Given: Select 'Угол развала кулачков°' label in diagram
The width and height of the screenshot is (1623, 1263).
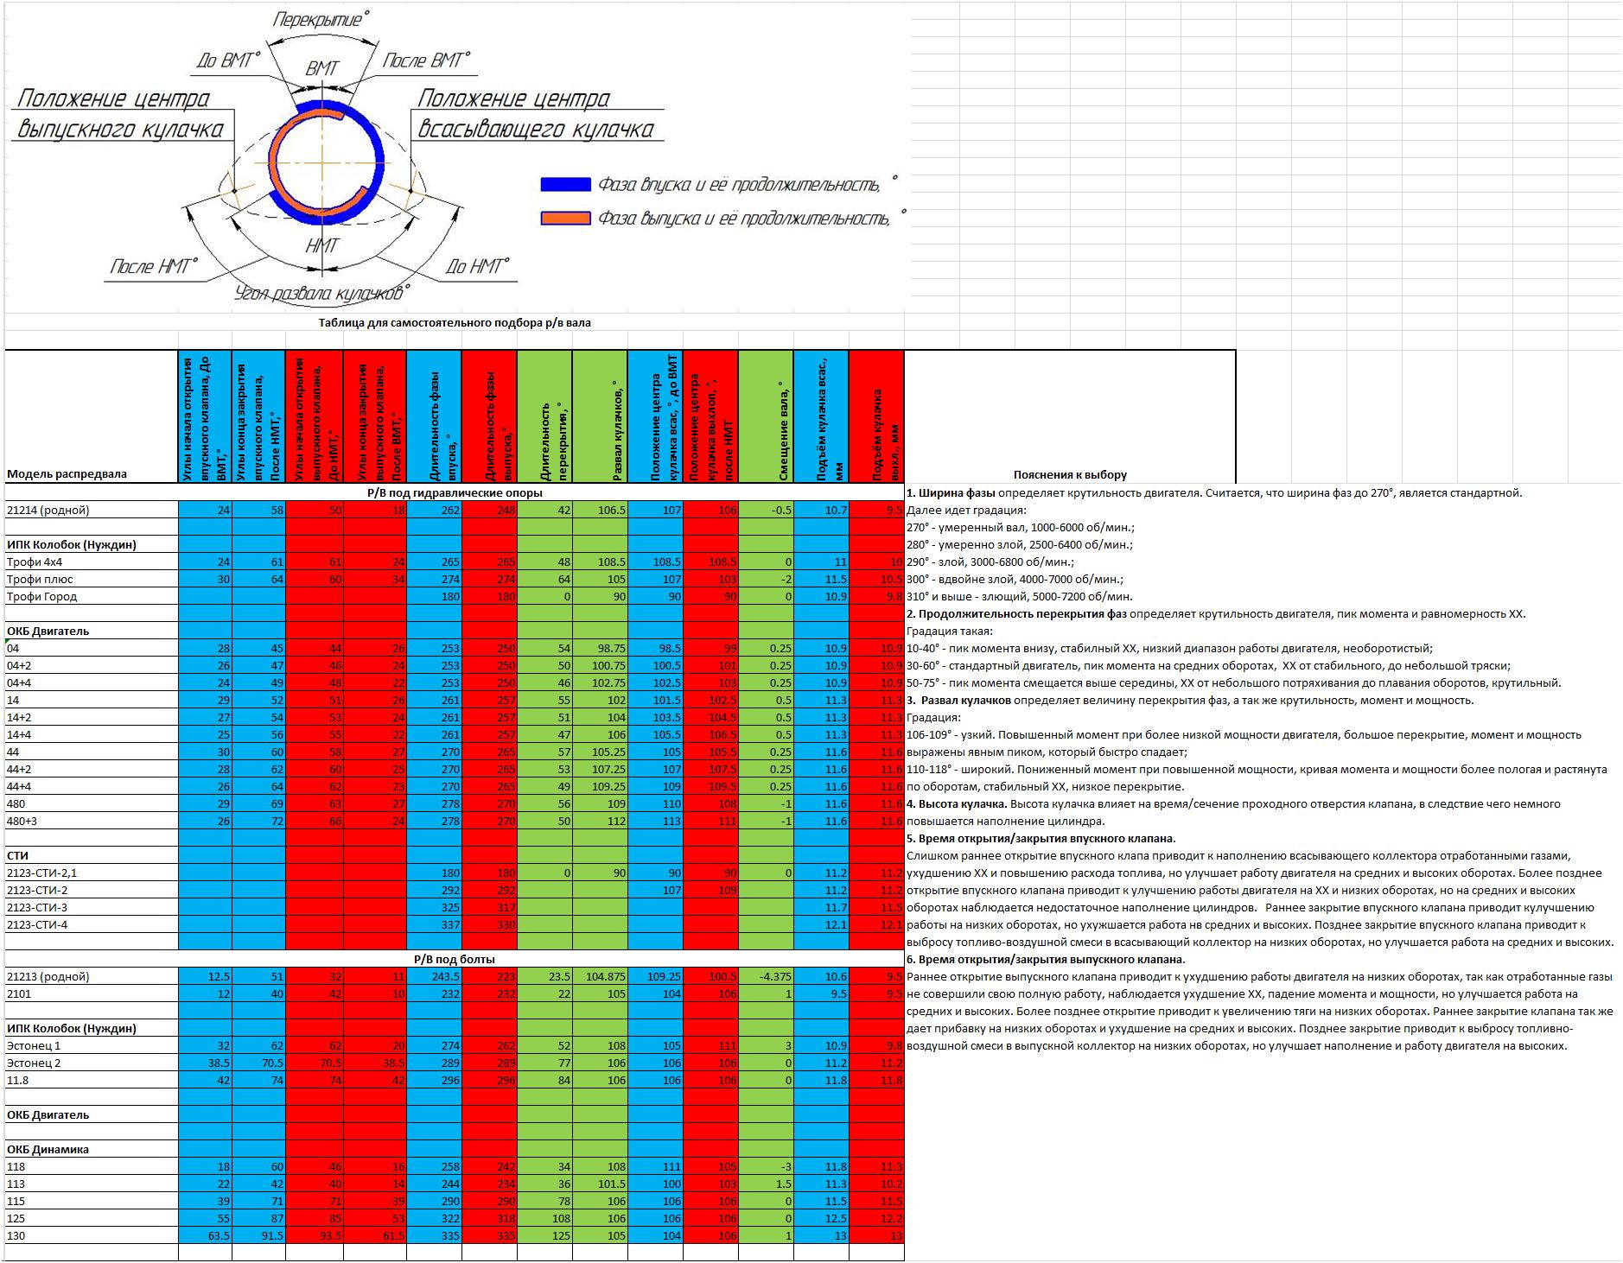Looking at the screenshot, I should click(x=321, y=294).
